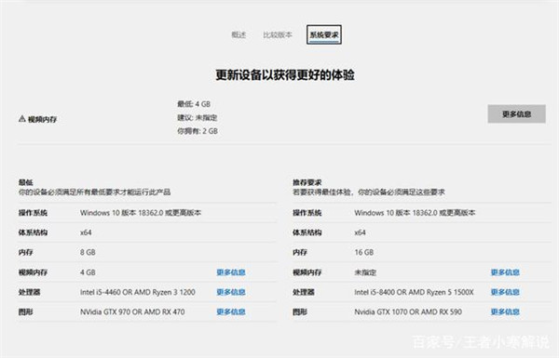
Task: Click the 若要获得最佳体验 description text
Action: [369, 192]
